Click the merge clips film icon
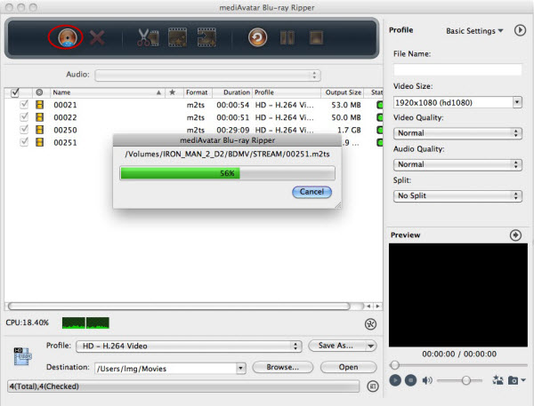Viewport: 534px width, 406px height. [206, 37]
